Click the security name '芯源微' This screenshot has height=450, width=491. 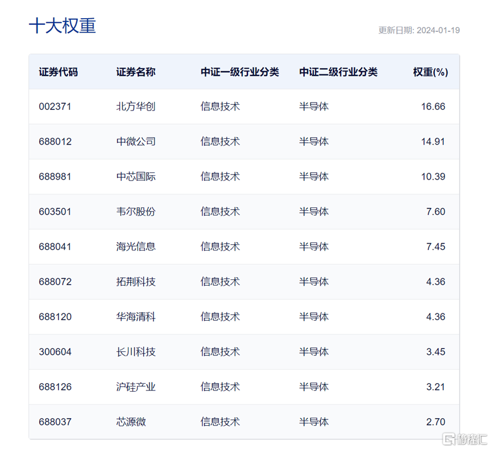131,422
